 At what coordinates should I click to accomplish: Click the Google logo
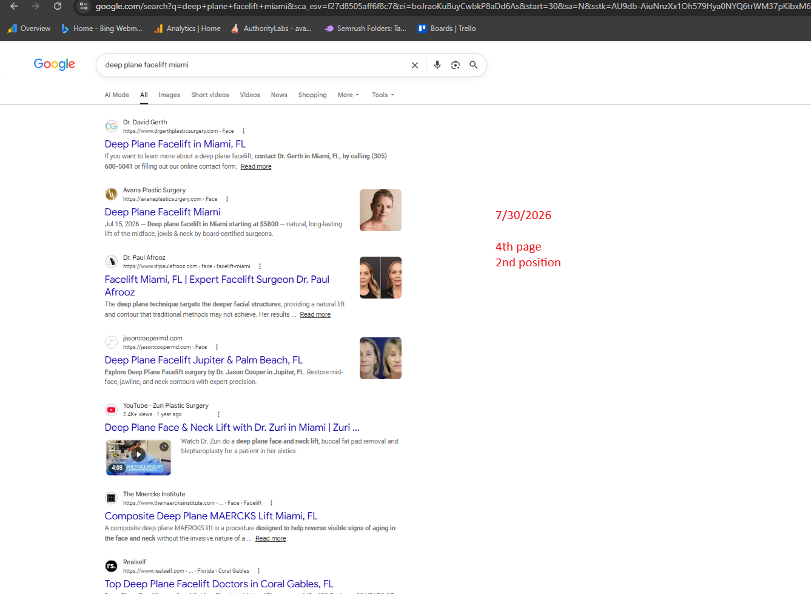(55, 64)
